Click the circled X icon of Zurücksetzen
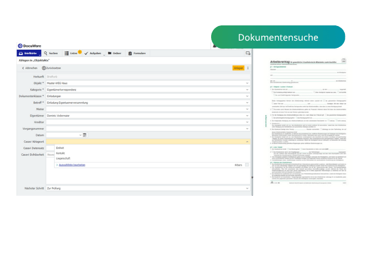The image size is (376, 254). (44, 68)
